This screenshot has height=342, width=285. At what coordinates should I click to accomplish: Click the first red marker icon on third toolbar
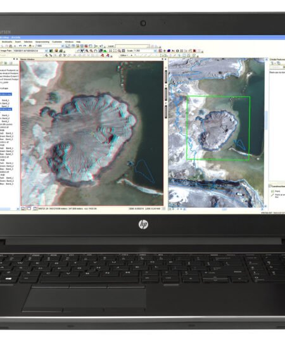[103, 56]
